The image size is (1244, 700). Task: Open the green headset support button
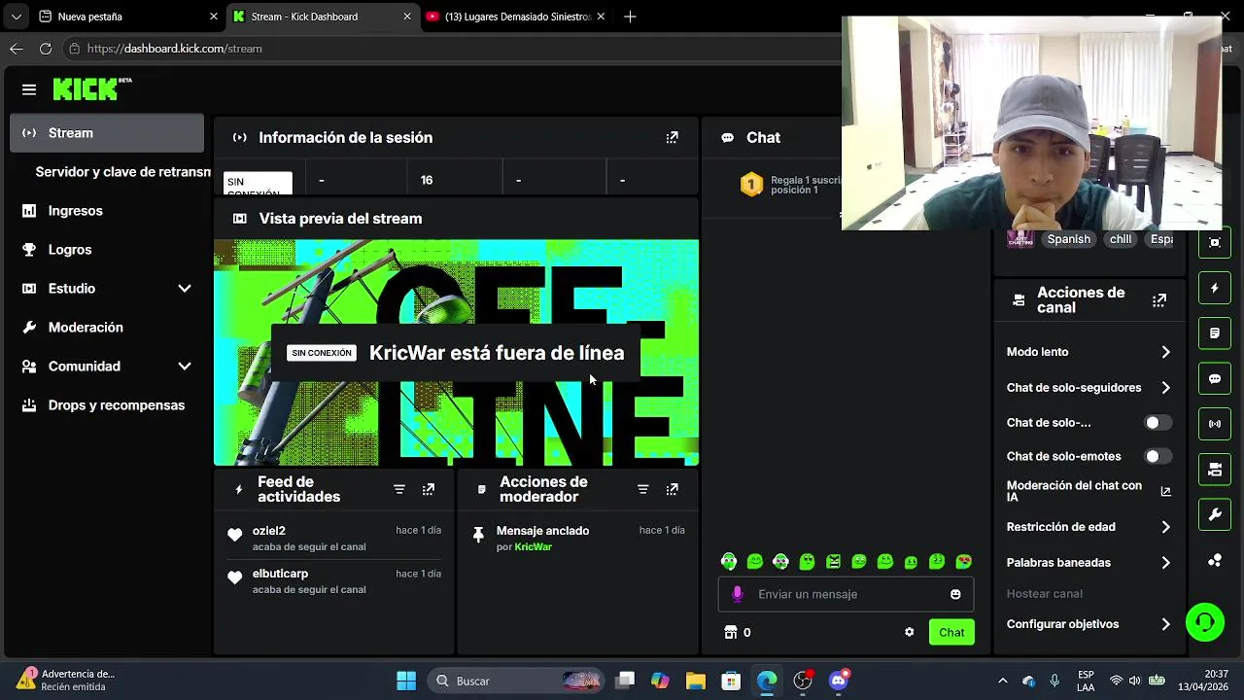click(x=1205, y=622)
